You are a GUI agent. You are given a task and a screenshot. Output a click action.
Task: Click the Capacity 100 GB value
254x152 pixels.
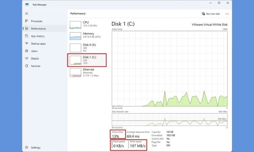point(170,132)
